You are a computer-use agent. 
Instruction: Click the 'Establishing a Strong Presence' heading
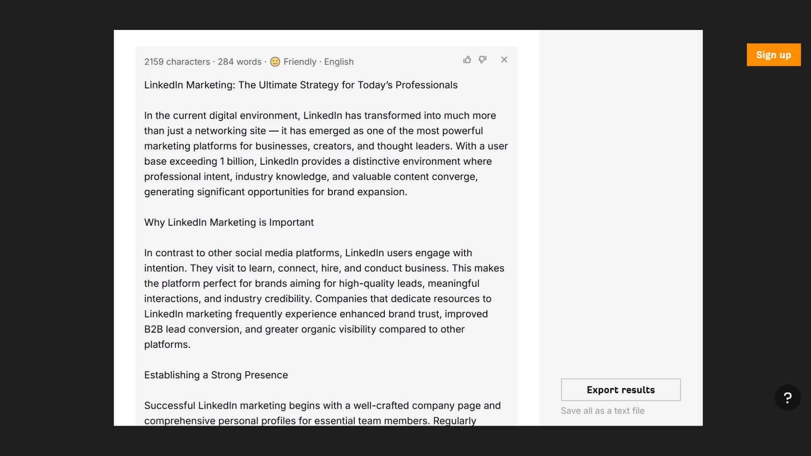coord(216,375)
